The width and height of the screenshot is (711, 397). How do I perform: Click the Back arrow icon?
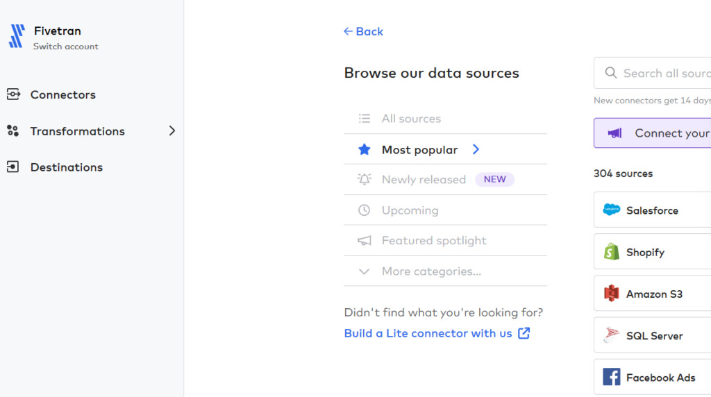(348, 31)
